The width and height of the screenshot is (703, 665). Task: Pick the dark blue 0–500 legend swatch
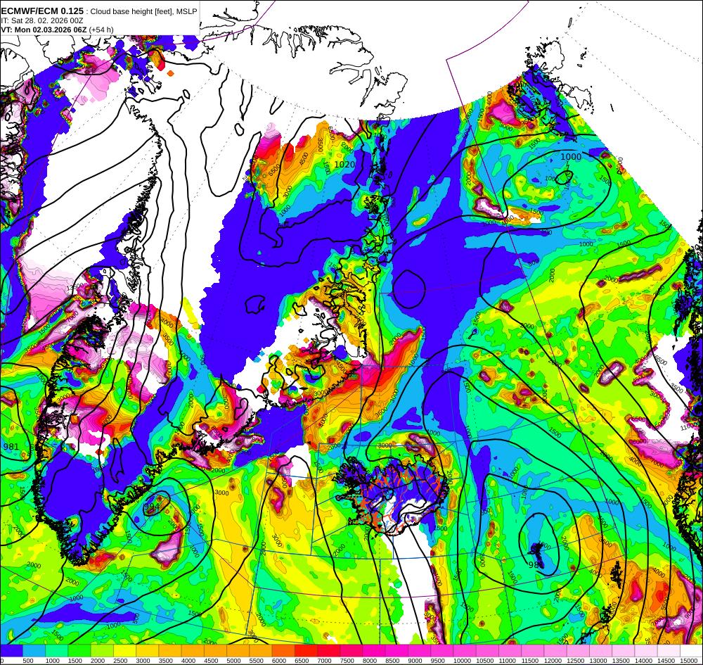(11, 651)
